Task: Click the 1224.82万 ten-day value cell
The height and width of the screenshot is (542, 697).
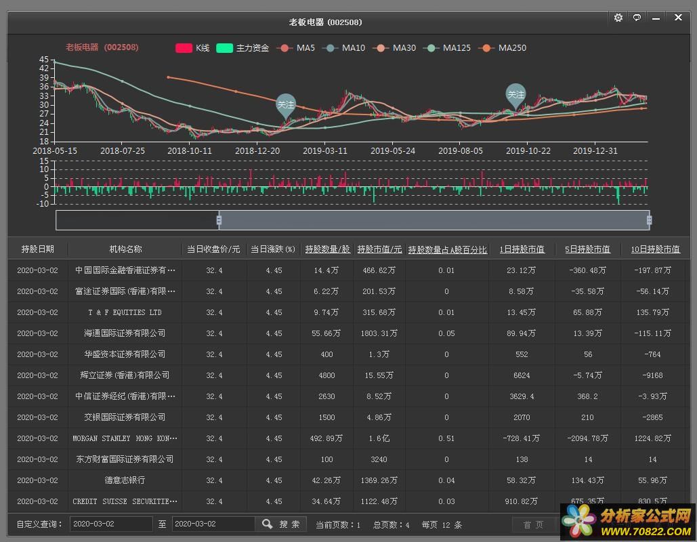Action: point(652,438)
